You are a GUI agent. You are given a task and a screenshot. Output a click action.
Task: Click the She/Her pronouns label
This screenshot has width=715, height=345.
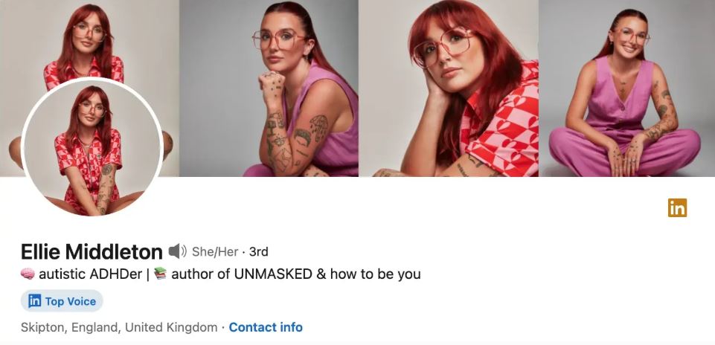click(x=215, y=251)
